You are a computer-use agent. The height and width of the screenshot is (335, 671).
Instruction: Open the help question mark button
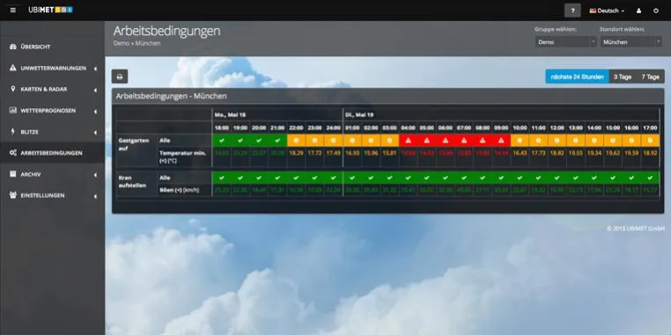point(572,11)
